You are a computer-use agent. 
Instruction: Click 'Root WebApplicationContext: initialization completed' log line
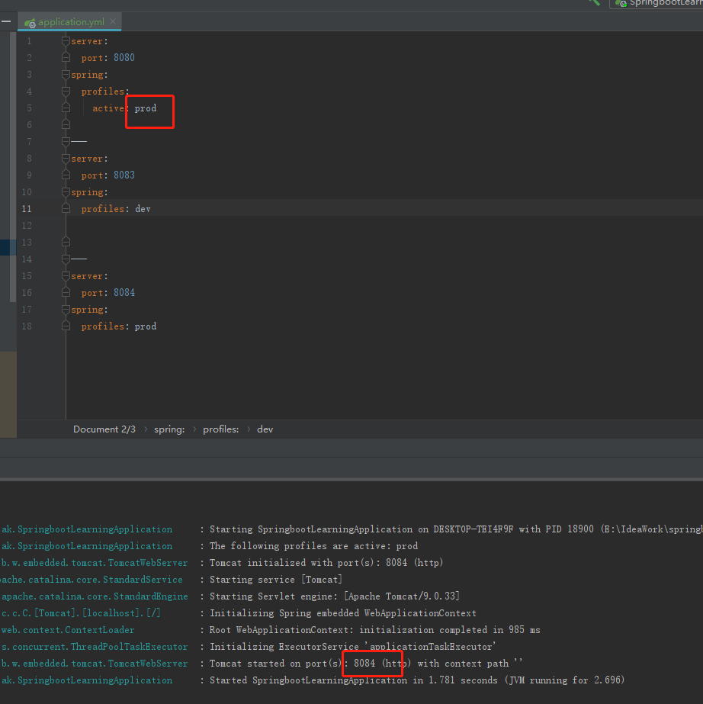[375, 630]
